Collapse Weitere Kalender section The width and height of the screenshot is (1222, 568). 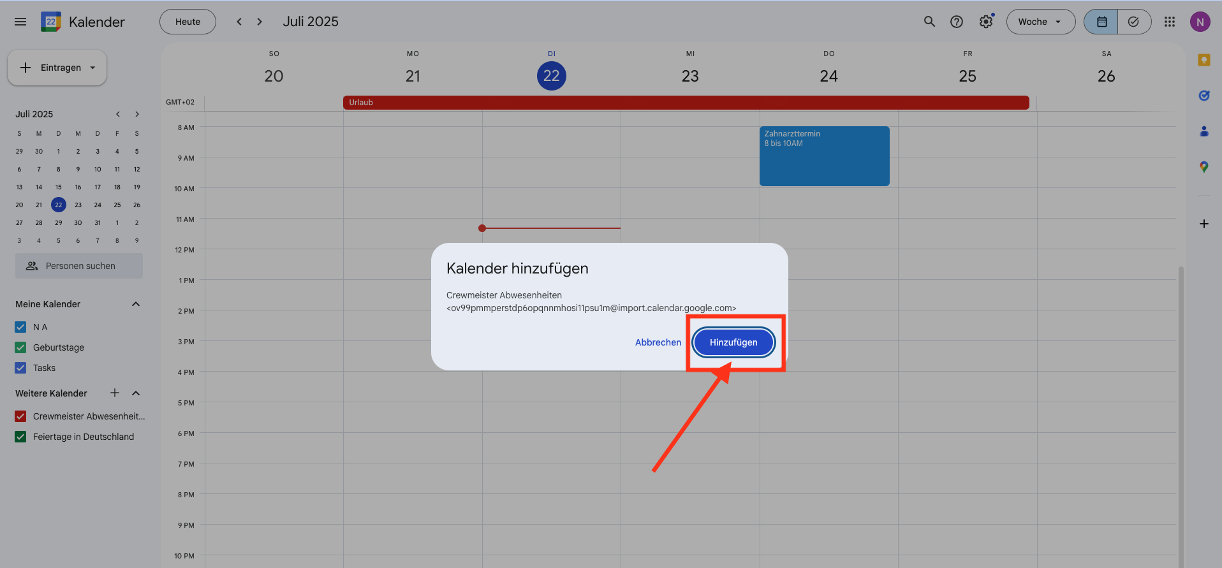click(136, 393)
